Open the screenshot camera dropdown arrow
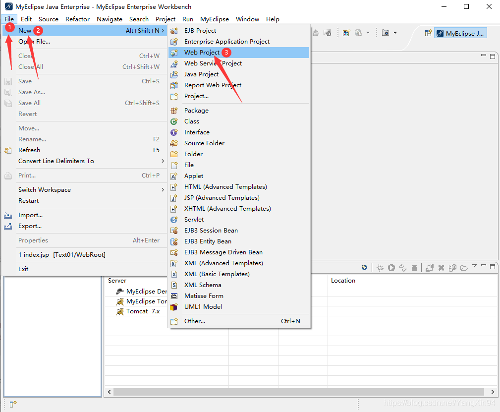The image size is (500, 412). coord(395,33)
